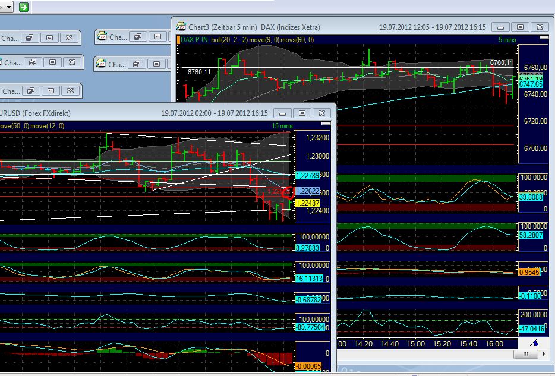Click the 15:00 time label on DAX time axis
The height and width of the screenshot is (376, 555).
point(415,344)
